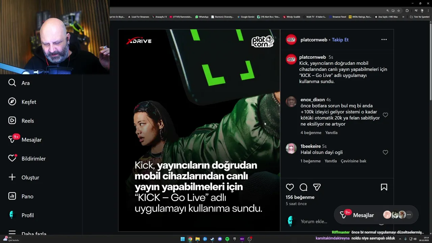Open Mesajlar in the left sidebar

25,139
